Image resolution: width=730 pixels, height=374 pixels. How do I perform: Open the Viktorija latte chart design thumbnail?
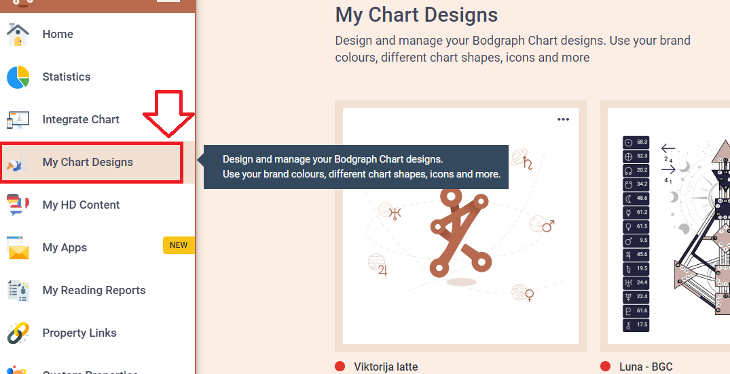460,226
